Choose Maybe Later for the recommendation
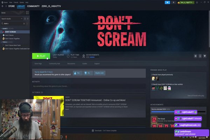Viewport: 210px width, 140px height. click(x=100, y=73)
